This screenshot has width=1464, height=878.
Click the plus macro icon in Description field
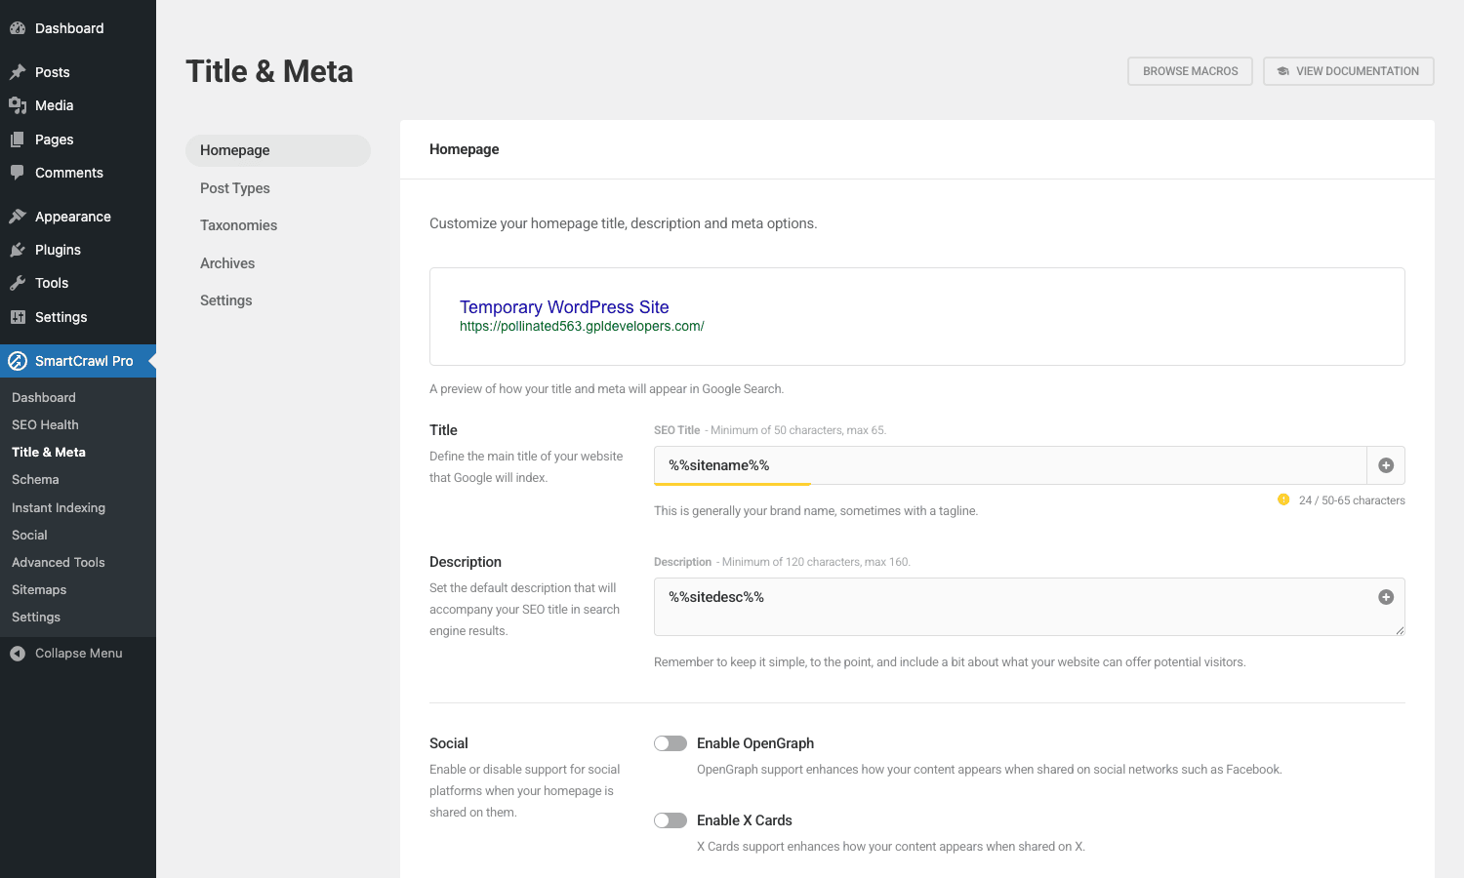tap(1386, 597)
